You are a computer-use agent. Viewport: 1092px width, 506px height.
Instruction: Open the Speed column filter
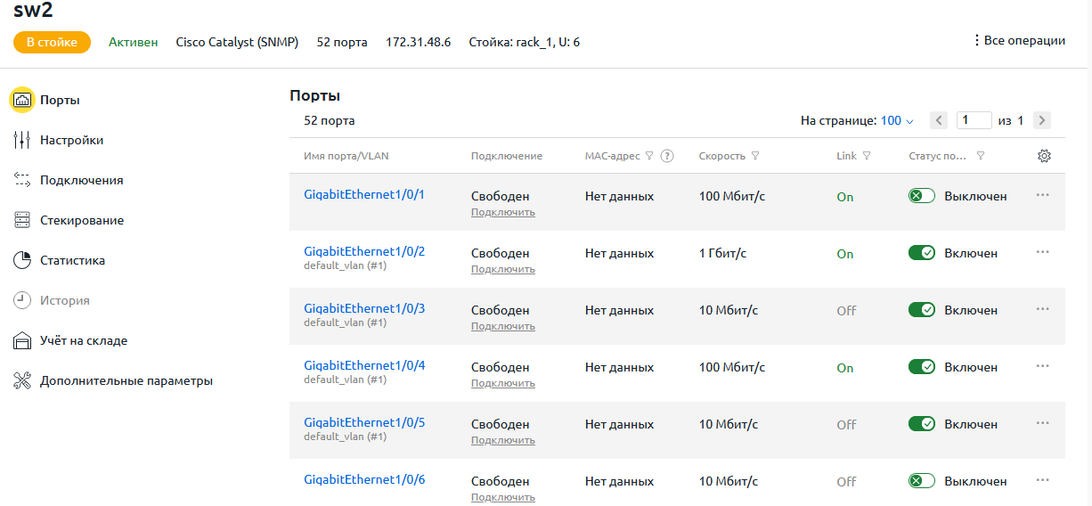pos(755,156)
